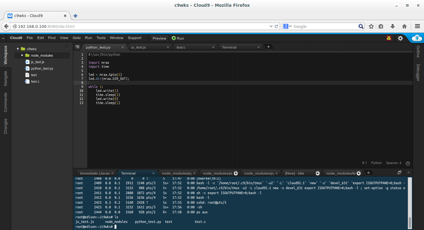Image resolution: width=424 pixels, height=230 pixels.
Task: Open the Window menu
Action: [117, 38]
